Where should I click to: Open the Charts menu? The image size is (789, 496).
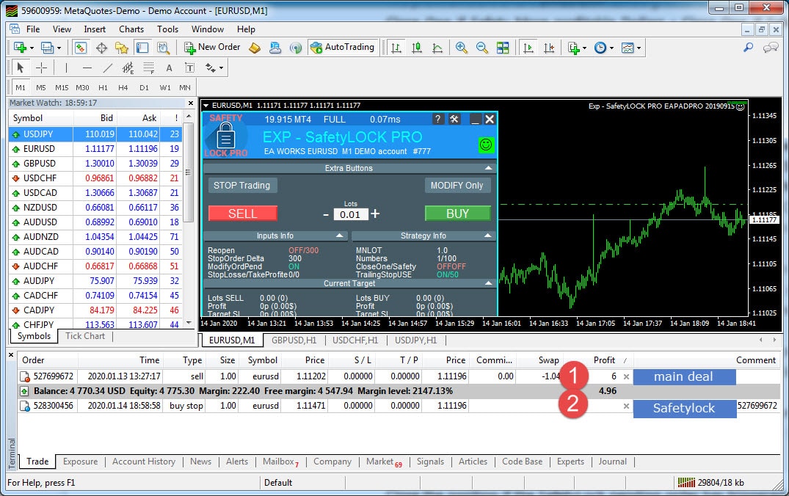click(131, 29)
